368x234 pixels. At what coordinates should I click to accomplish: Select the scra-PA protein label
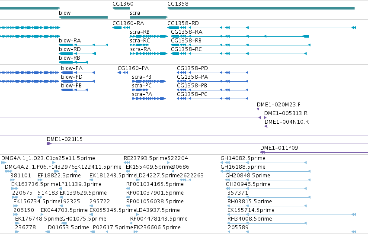tap(142, 94)
